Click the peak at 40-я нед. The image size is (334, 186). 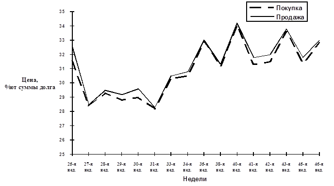click(x=237, y=23)
